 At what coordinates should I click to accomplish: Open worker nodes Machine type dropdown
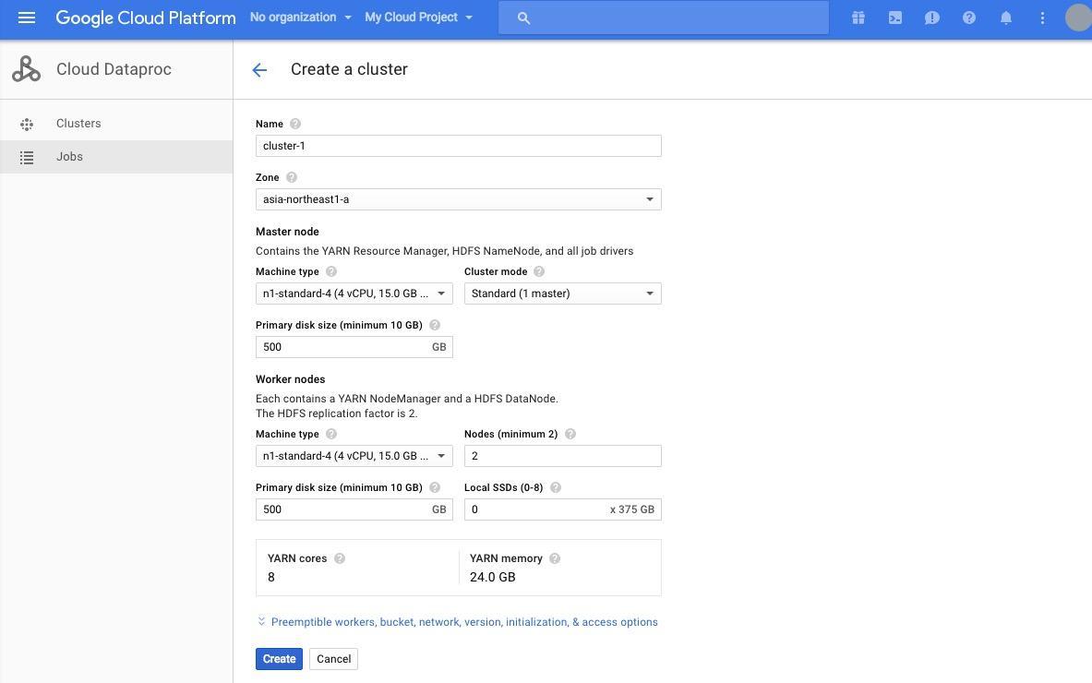[x=354, y=456]
